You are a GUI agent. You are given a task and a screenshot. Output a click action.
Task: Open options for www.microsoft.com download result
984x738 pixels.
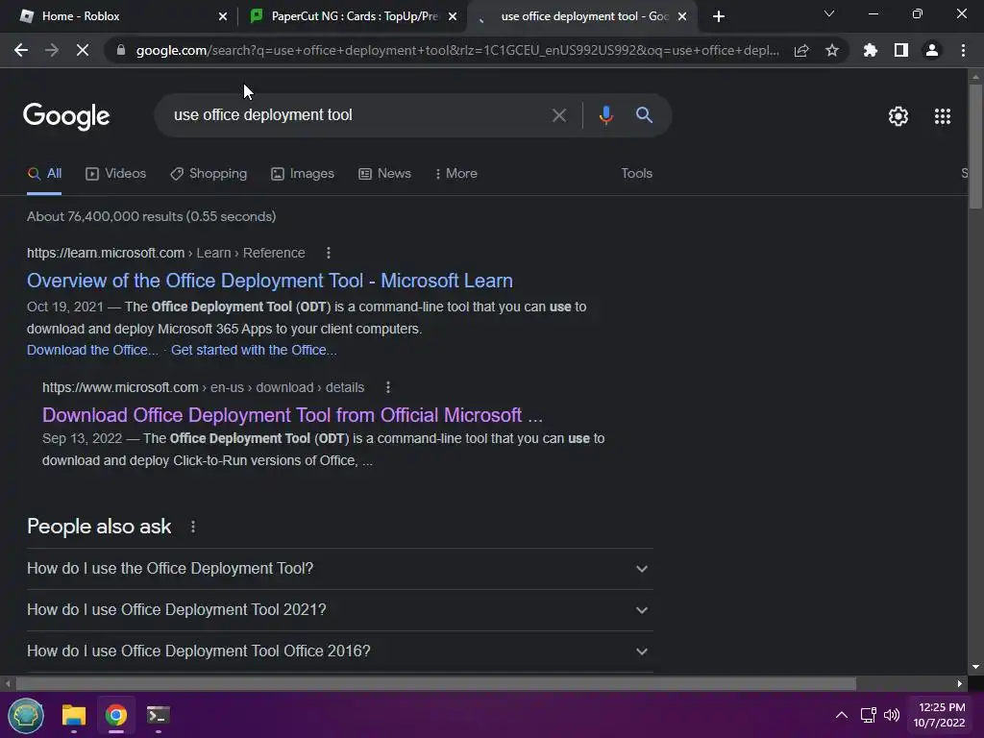coord(388,387)
